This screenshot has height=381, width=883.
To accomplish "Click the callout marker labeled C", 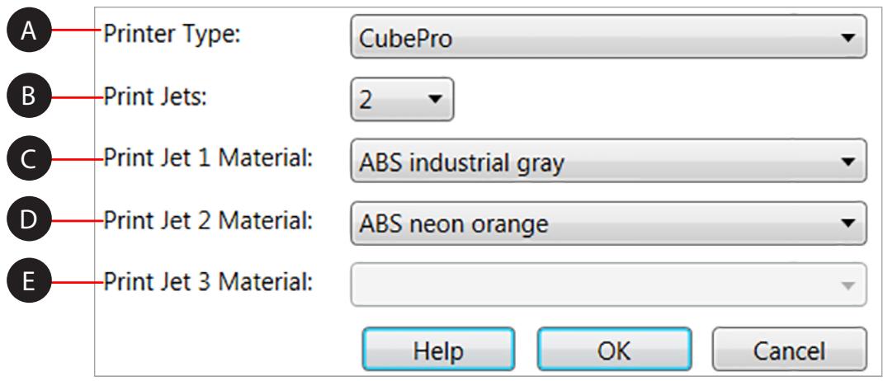I will pos(30,159).
